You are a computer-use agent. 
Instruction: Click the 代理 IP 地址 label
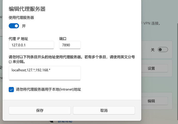pyautogui.click(x=18, y=39)
